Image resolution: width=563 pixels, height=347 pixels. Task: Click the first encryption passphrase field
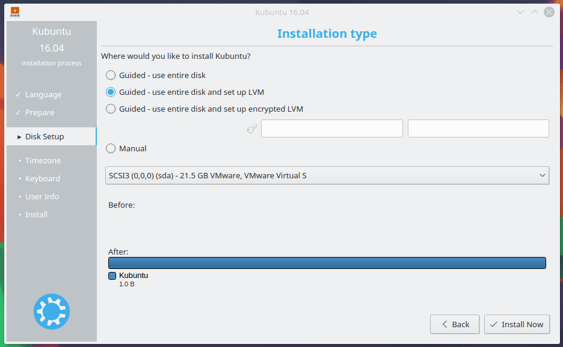pos(332,128)
